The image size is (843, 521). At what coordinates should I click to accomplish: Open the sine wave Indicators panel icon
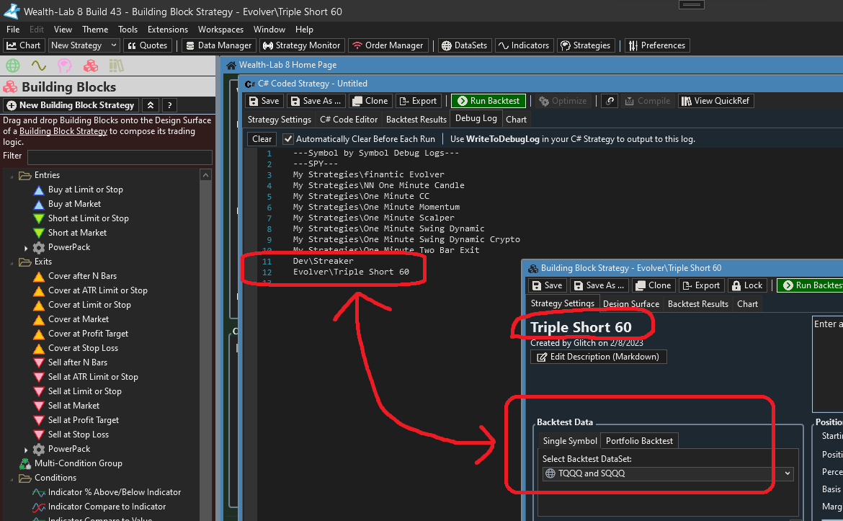tap(38, 66)
